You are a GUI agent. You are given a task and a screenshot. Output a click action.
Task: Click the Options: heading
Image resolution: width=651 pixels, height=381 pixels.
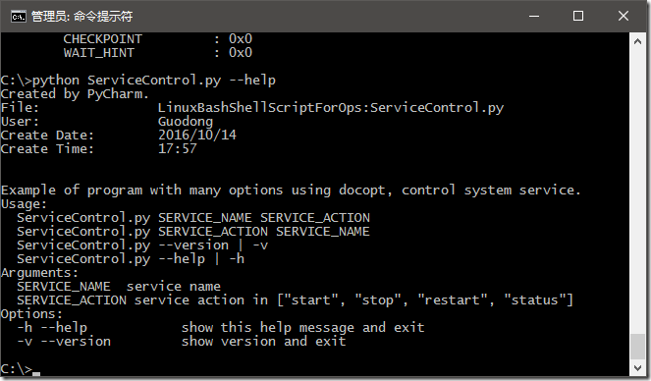[x=31, y=314]
